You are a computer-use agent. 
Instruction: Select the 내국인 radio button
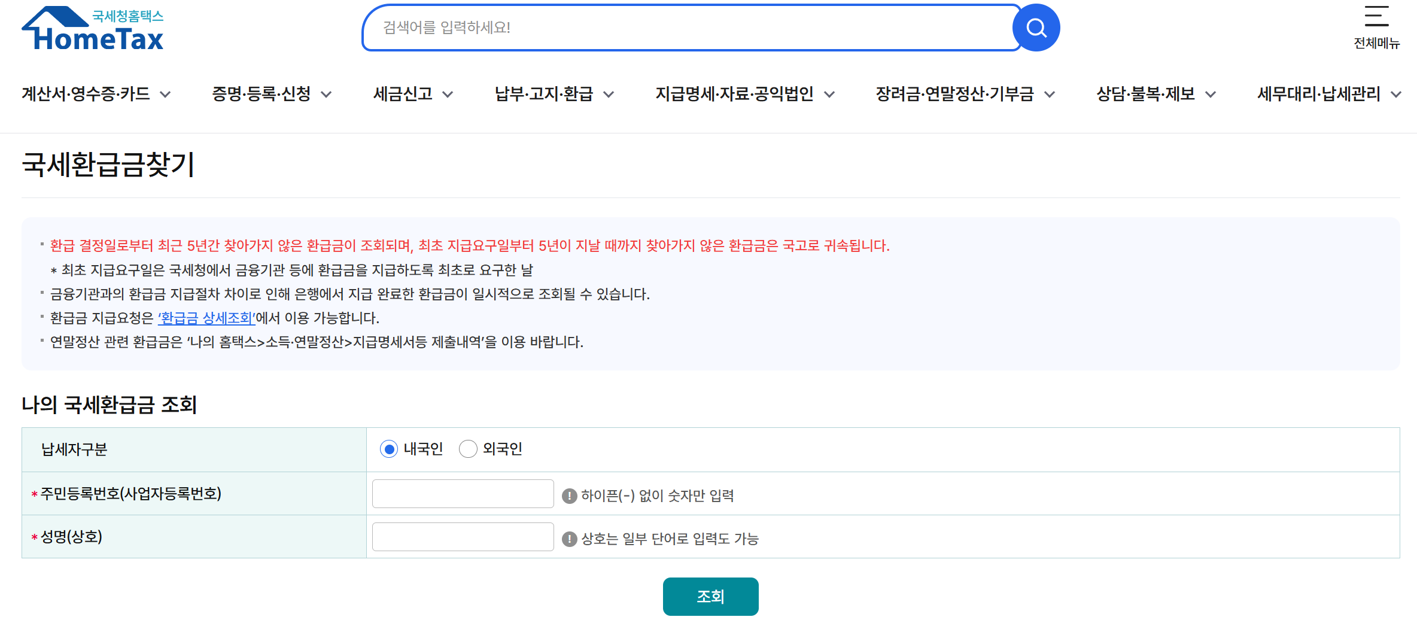(389, 449)
